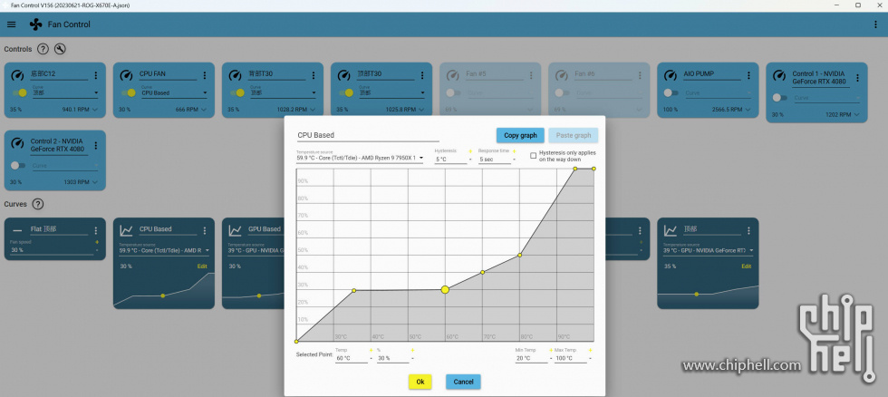Open help for the Controls section
888x397 pixels.
point(43,49)
